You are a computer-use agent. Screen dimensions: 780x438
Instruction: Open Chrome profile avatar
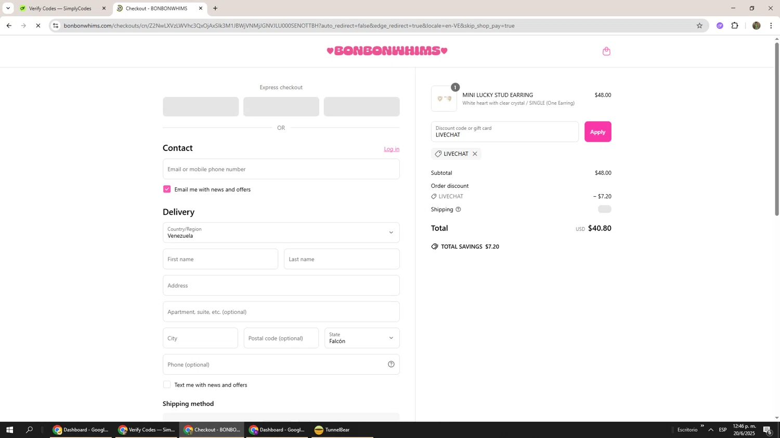point(756,25)
